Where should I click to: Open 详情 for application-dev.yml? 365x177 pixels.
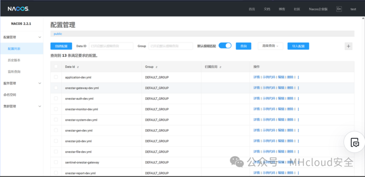pyautogui.click(x=257, y=77)
